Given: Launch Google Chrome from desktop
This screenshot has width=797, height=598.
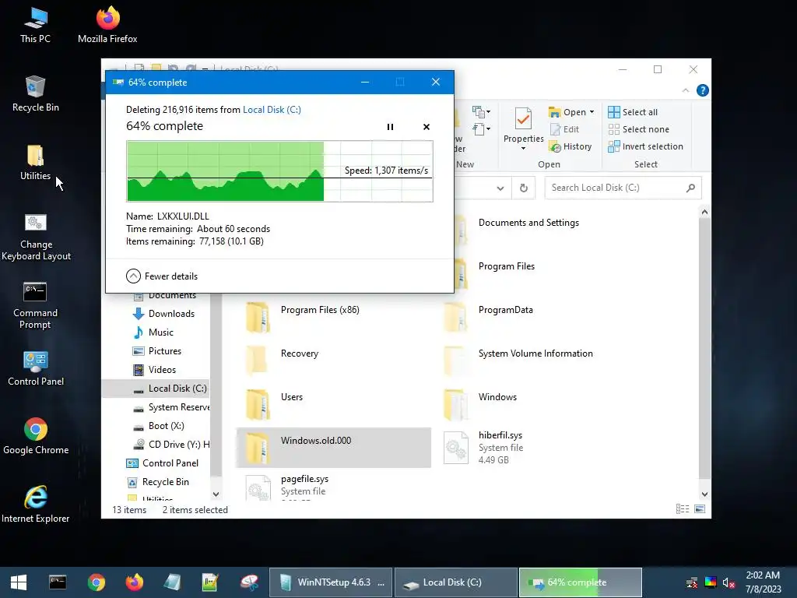Looking at the screenshot, I should pos(36,437).
